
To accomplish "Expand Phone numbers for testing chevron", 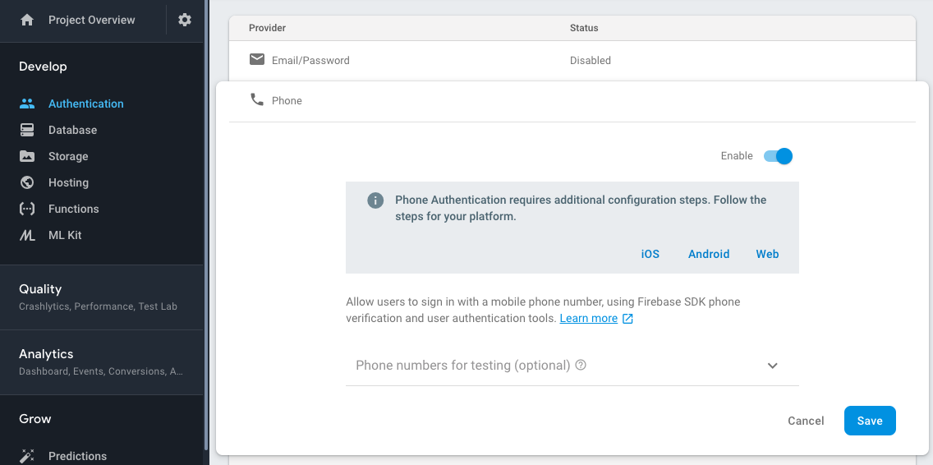I will pyautogui.click(x=772, y=366).
